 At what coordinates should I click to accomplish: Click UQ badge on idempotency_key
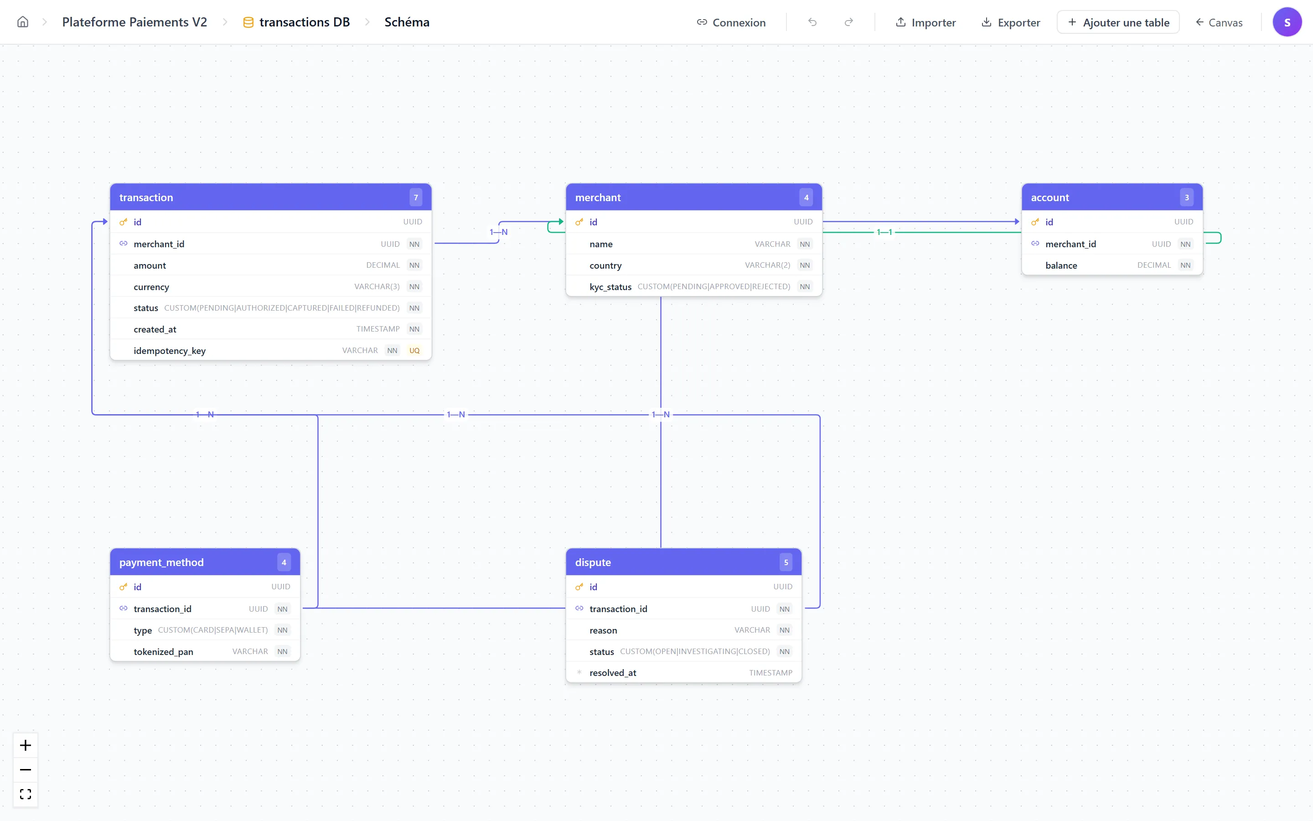(414, 350)
